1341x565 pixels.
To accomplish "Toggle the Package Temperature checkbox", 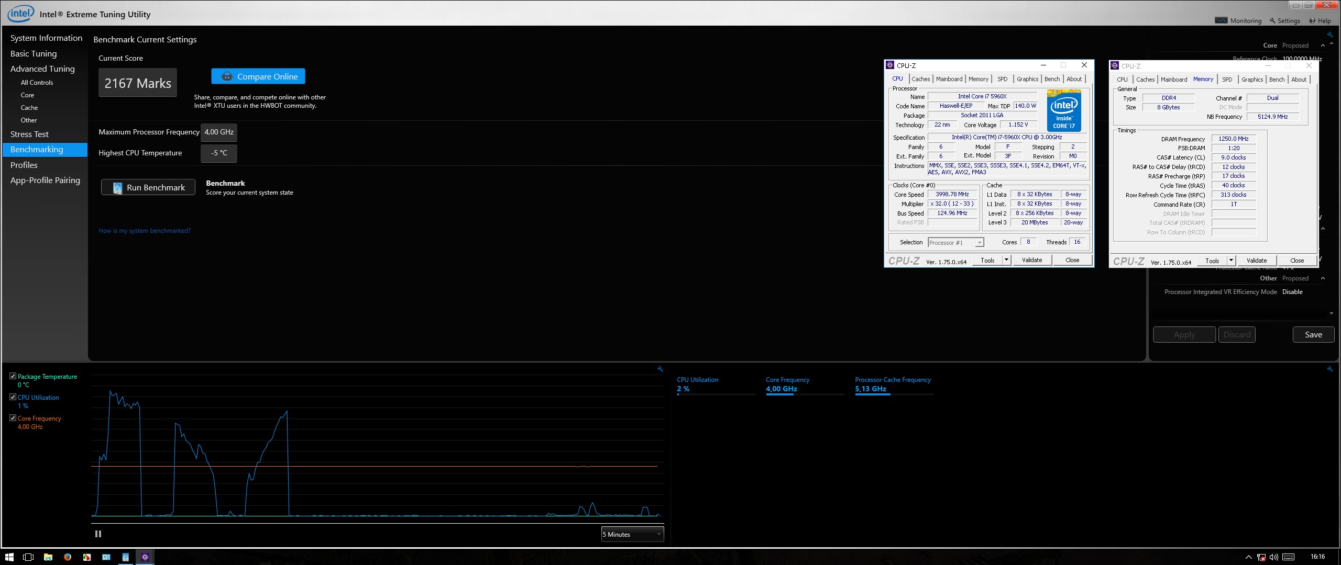I will (13, 376).
